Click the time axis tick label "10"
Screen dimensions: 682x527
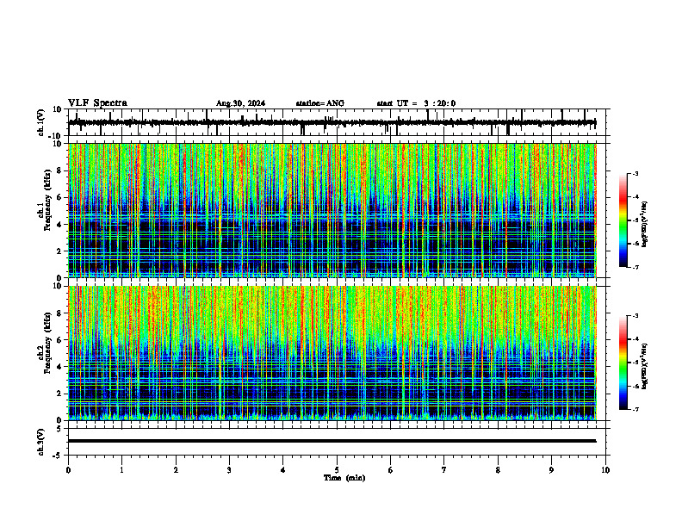(x=605, y=470)
